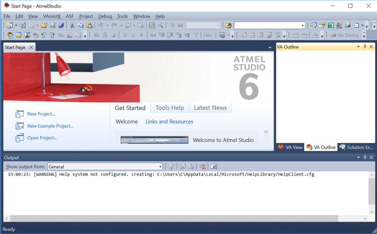Screen dimensions: 377x234
Task: Toggle auto-hide pin on Output panel
Action: pyautogui.click(x=365, y=158)
